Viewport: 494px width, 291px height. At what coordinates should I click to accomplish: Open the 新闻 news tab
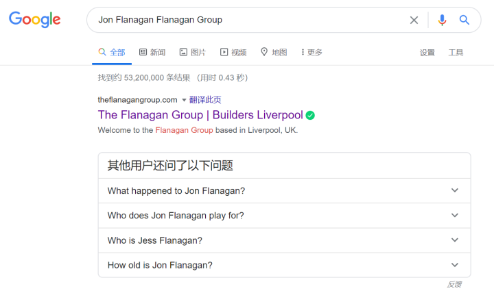click(x=152, y=52)
